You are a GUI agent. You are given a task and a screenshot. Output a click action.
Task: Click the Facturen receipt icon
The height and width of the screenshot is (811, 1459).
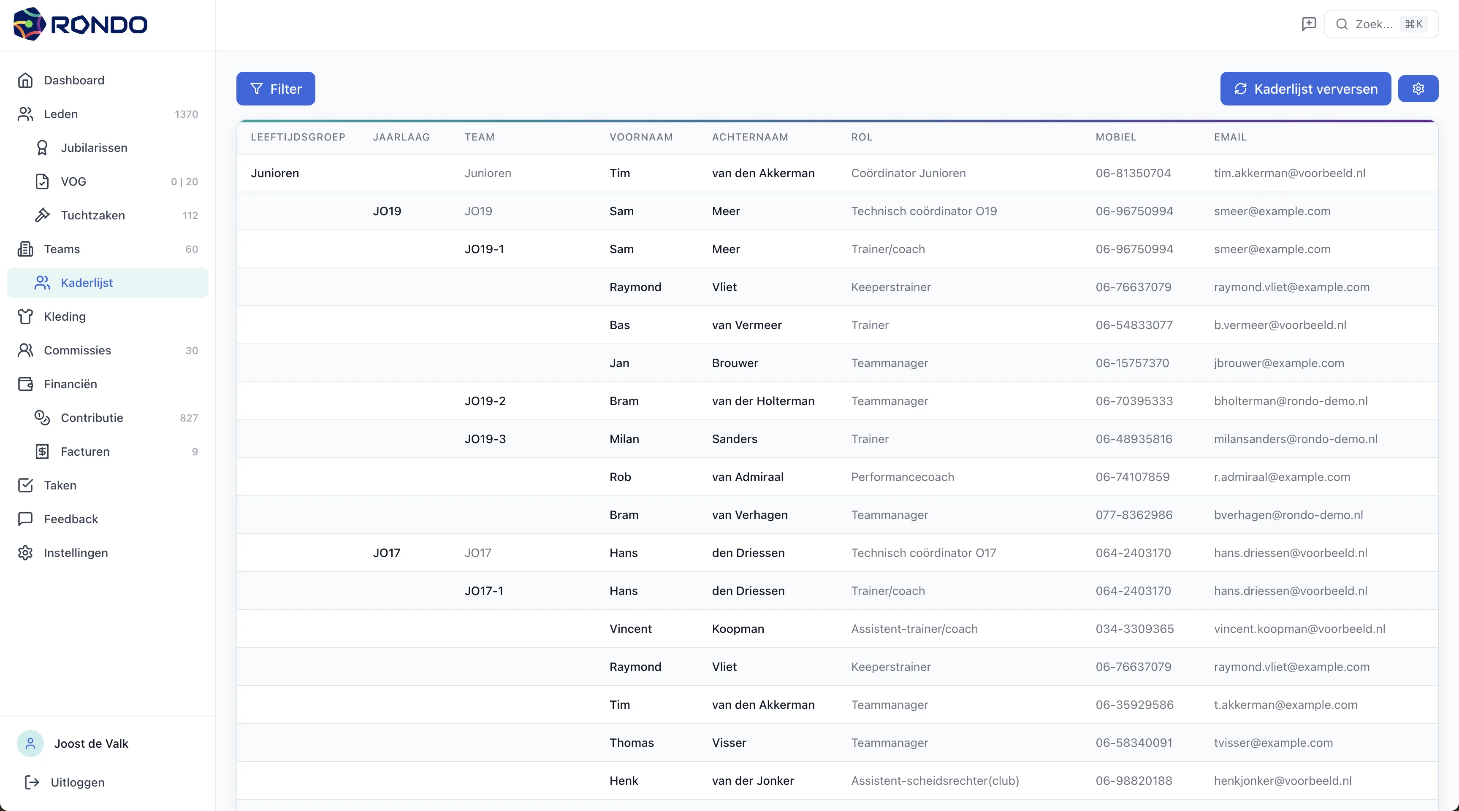[x=42, y=451]
